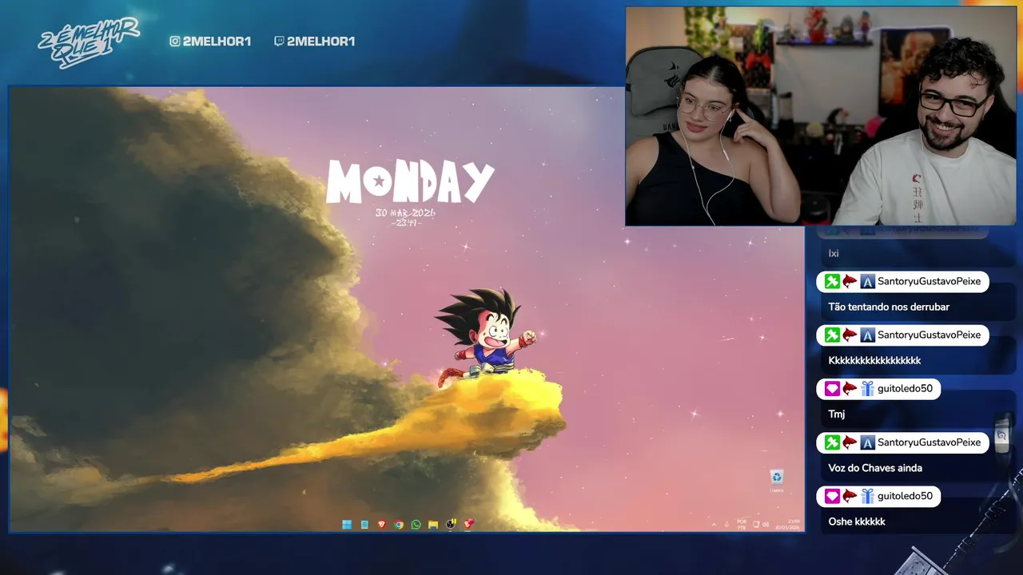Click the Twitch 2MELHOR1 handle
Screen dimensions: 1023x575
click(314, 42)
